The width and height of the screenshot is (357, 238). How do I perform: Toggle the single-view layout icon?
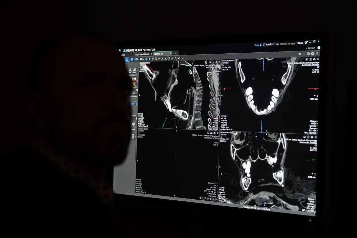pyautogui.click(x=141, y=60)
